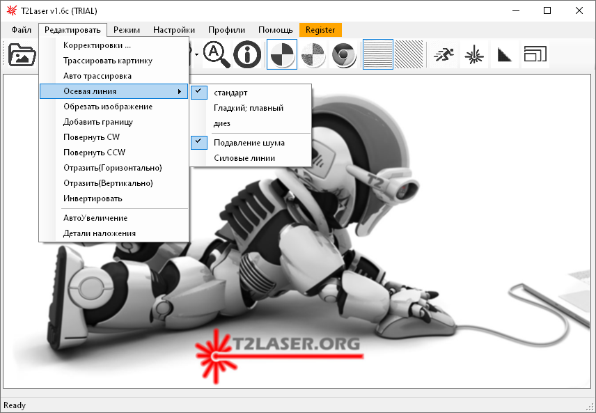Expand the Осевая линия submenu
This screenshot has width=596, height=413.
[113, 91]
